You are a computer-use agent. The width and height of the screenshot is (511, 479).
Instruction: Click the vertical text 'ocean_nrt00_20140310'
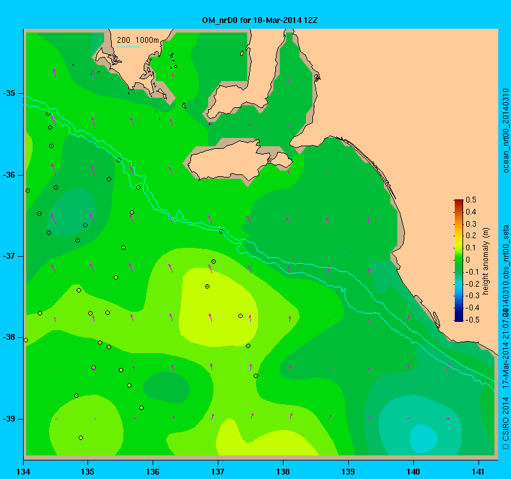(506, 130)
